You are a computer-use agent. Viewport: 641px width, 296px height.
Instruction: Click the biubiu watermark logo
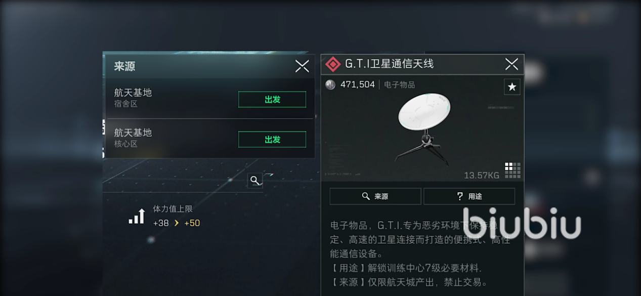(522, 223)
